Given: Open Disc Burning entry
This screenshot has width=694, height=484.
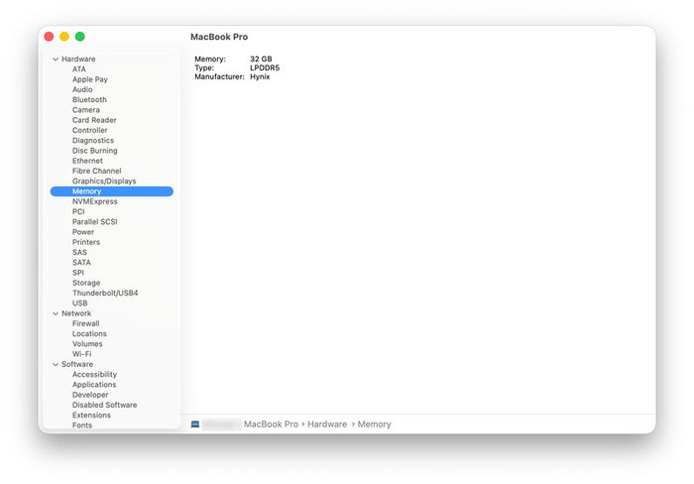Looking at the screenshot, I should tap(95, 151).
